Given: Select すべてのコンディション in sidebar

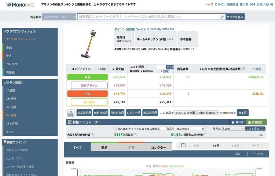Looking at the screenshot, I should point(21,39).
